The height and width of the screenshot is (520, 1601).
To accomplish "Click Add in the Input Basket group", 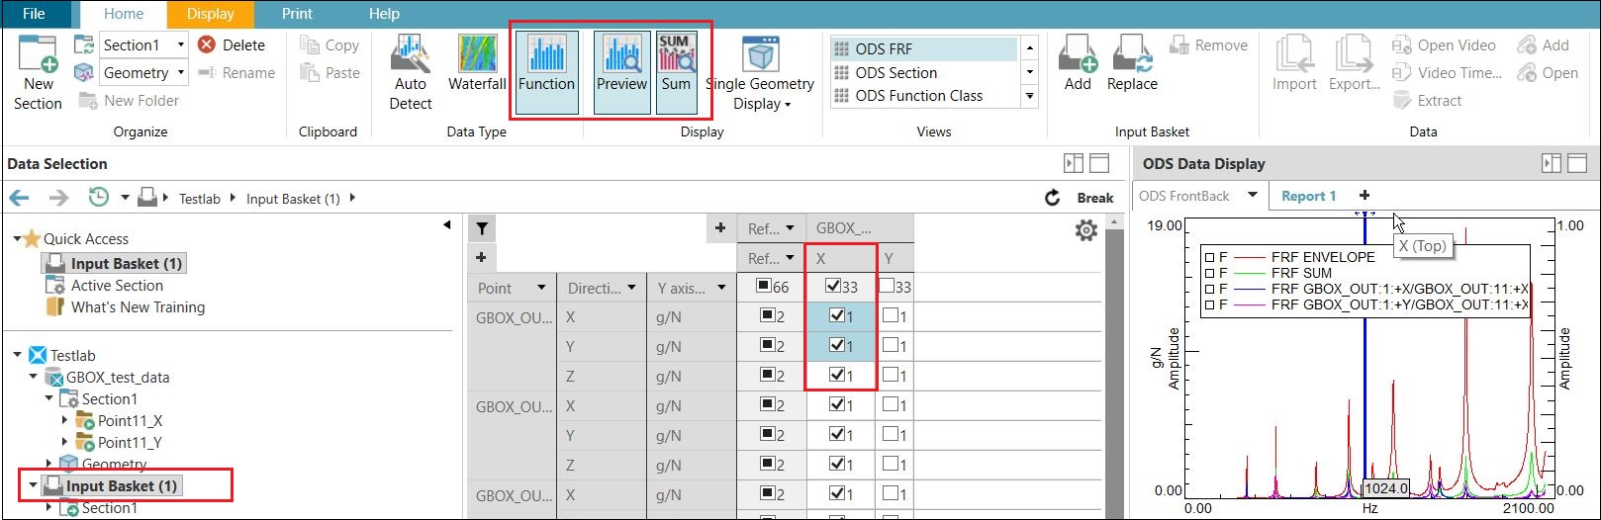I will [x=1078, y=63].
